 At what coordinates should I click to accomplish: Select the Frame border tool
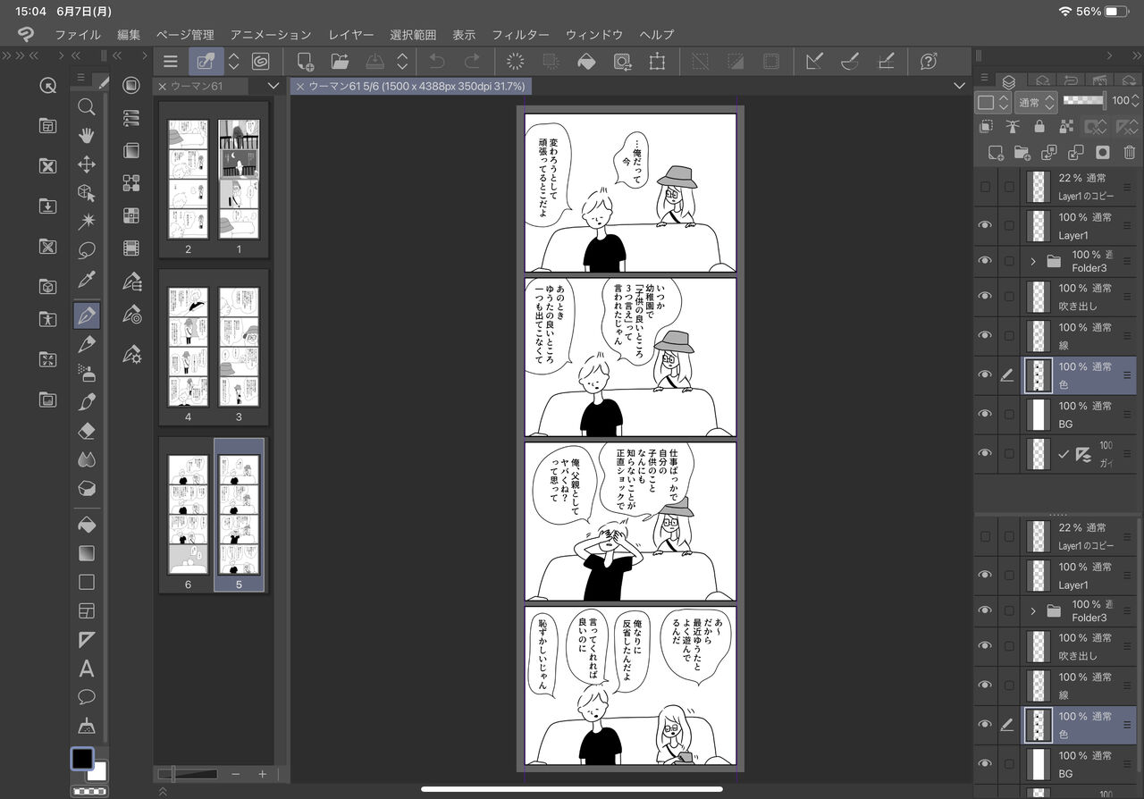pos(87,610)
